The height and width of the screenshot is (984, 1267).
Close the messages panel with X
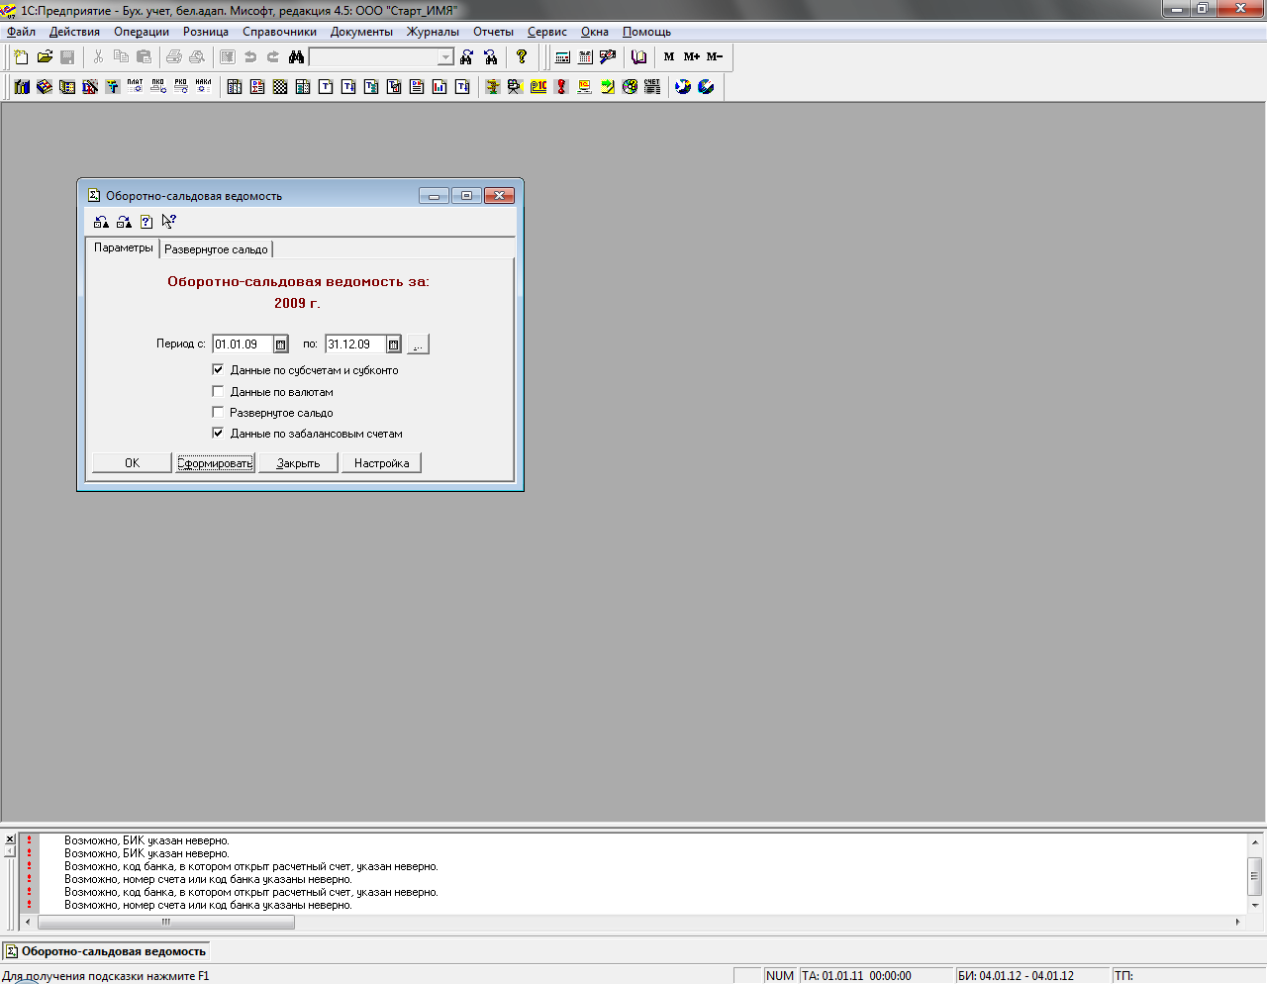pyautogui.click(x=10, y=839)
